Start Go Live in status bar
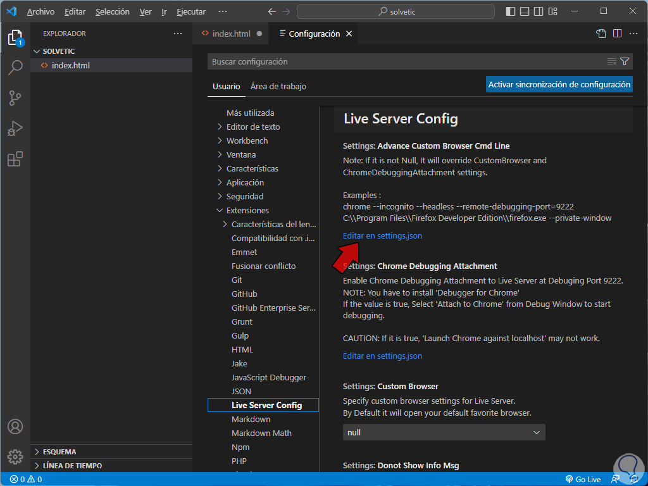This screenshot has height=486, width=648. [x=583, y=479]
